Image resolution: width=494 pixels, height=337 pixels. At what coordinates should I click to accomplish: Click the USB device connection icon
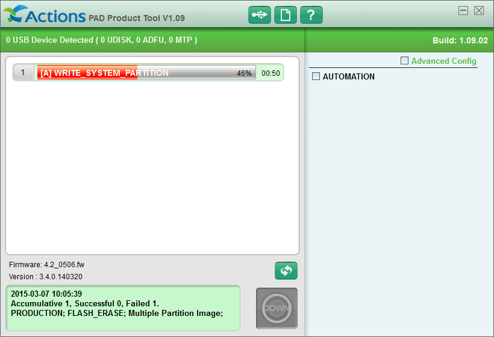259,15
